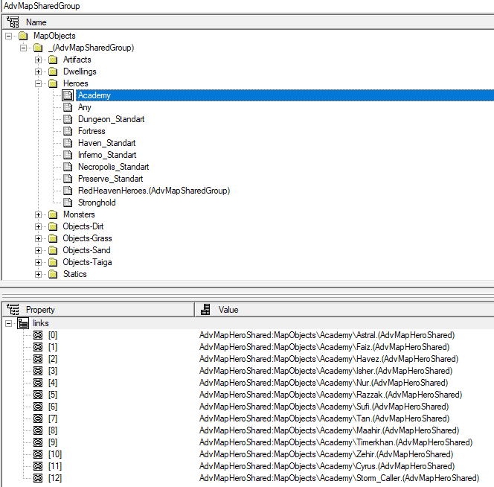The height and width of the screenshot is (487, 494).
Task: Click the Storm_Caller hero link value
Action: [x=339, y=478]
